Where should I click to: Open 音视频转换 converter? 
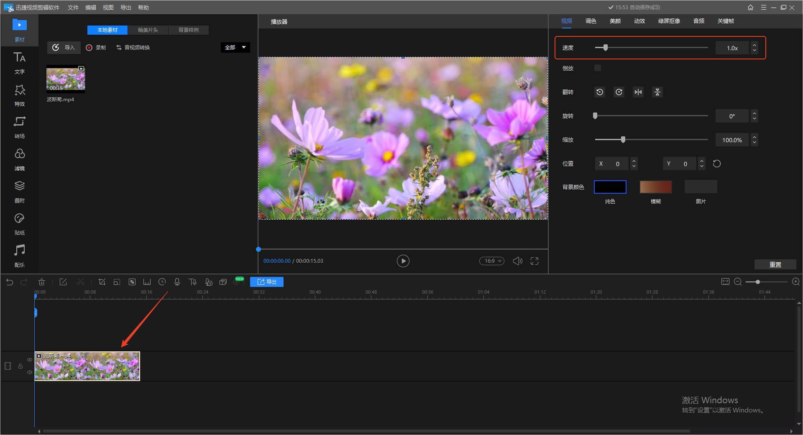[x=133, y=48]
